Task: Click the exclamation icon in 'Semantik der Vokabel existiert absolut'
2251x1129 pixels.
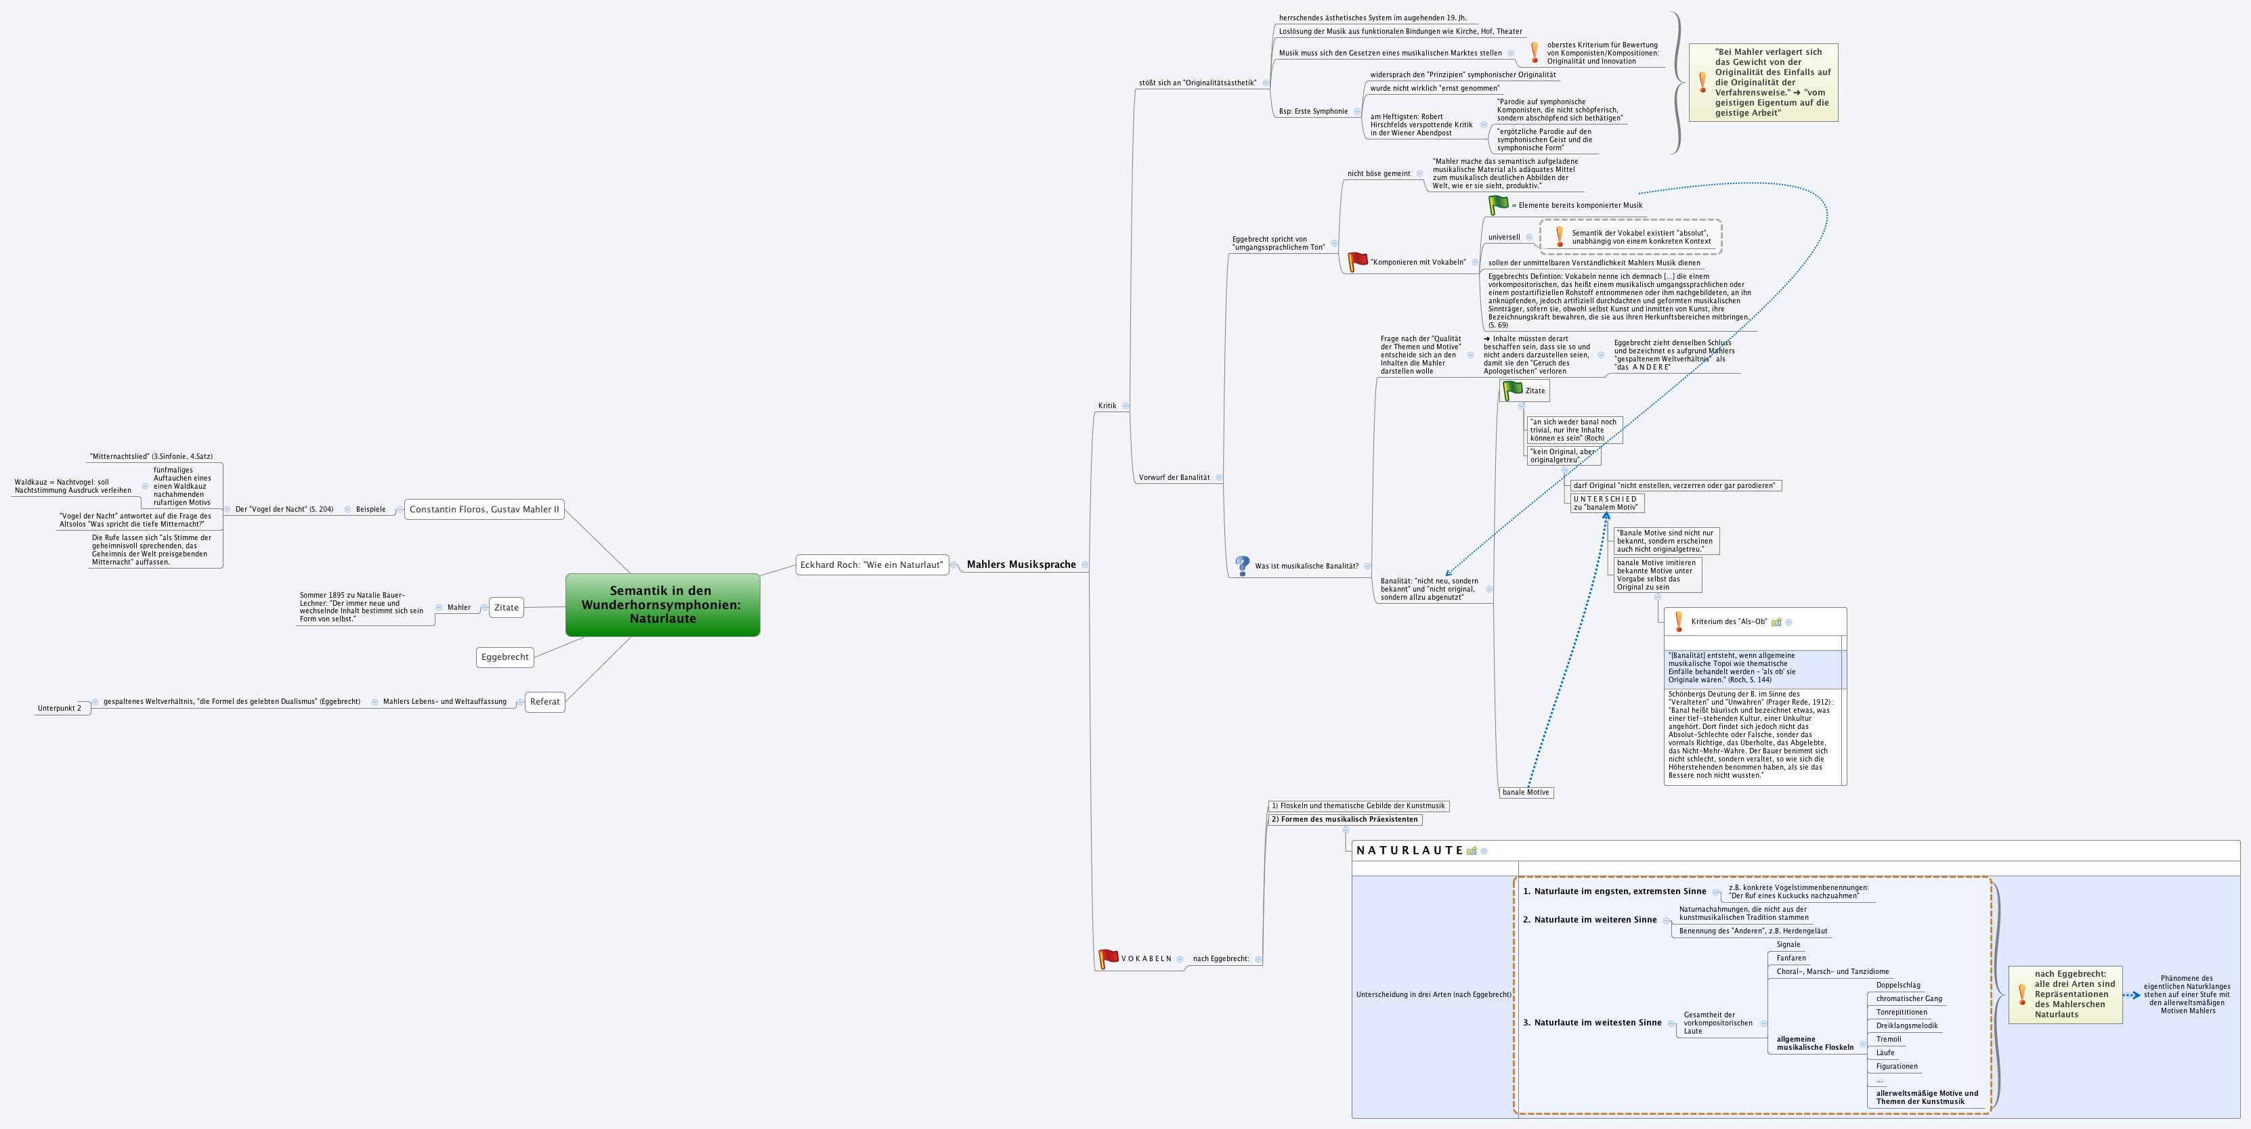Action: pos(1560,237)
